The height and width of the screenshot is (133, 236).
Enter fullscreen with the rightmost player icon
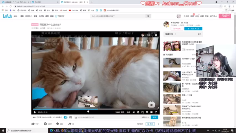tap(156, 112)
